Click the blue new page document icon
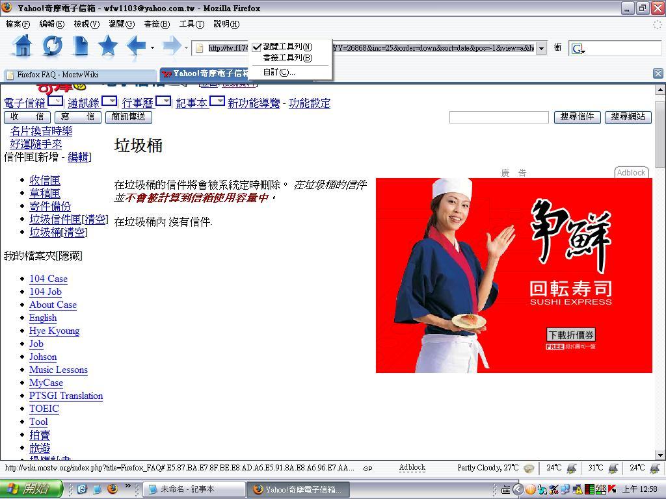The width and height of the screenshot is (666, 499). coord(80,46)
